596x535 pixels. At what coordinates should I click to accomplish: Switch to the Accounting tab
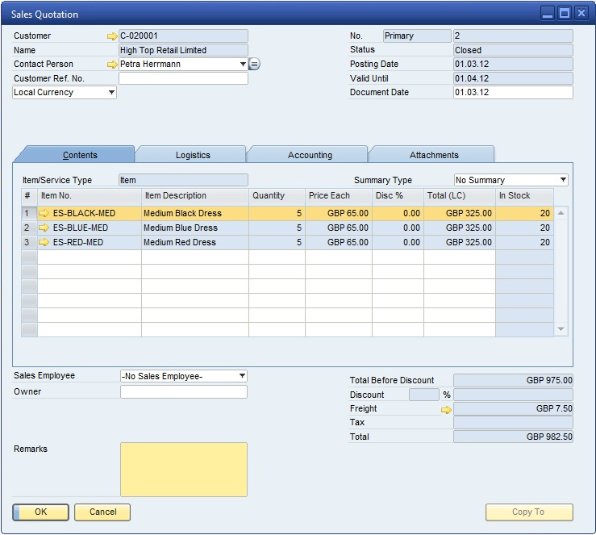click(310, 155)
